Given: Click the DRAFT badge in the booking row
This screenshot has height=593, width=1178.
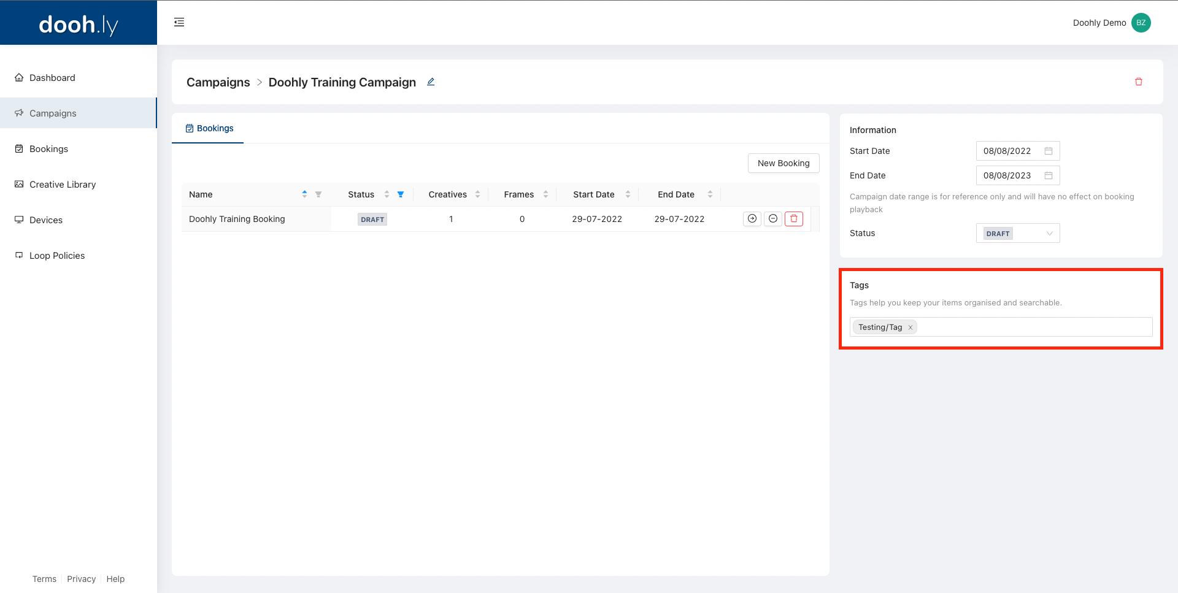Looking at the screenshot, I should tap(372, 220).
